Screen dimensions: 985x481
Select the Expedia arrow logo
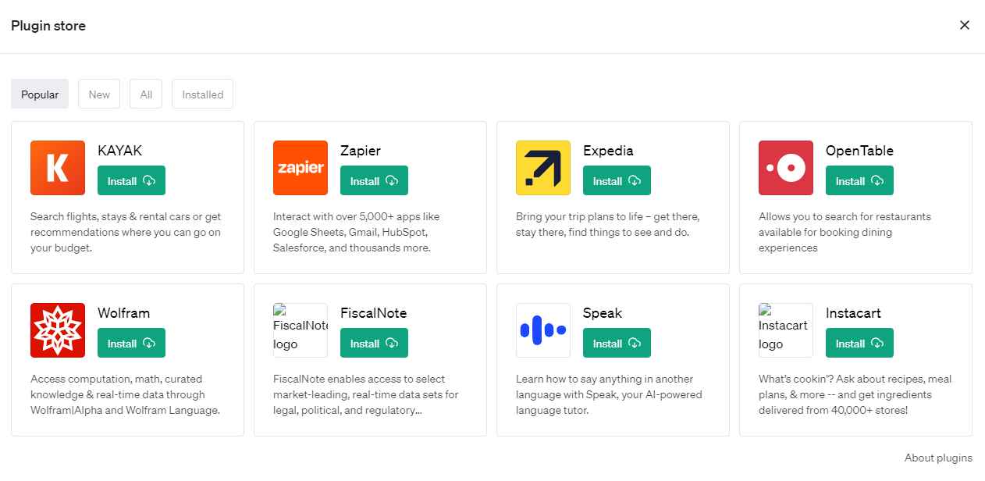click(x=542, y=167)
